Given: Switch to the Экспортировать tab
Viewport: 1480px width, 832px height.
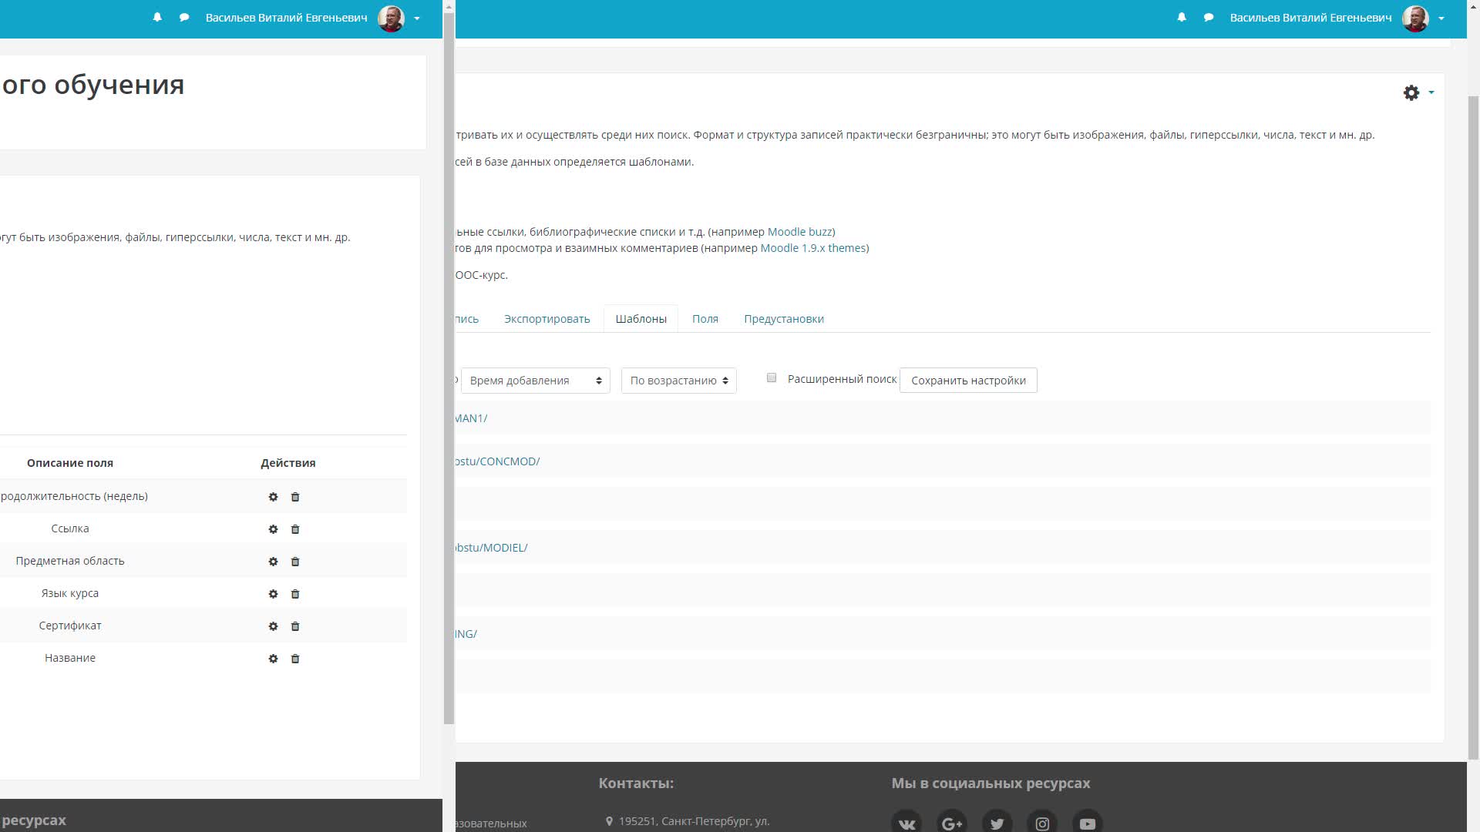Looking at the screenshot, I should 547,319.
